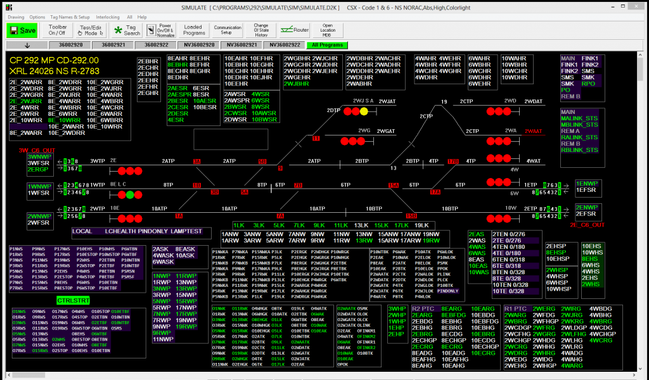Click the green CTRLSTRT button
This screenshot has width=649, height=380.
pos(74,301)
